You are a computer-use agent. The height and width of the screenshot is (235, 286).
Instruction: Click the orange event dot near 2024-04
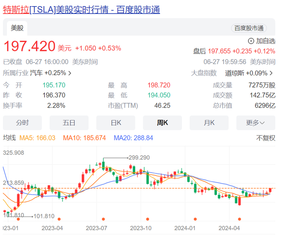(x=239, y=219)
